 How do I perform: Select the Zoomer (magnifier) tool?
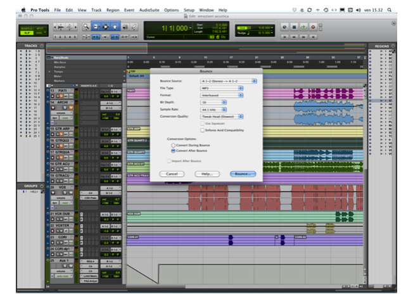point(86,27)
